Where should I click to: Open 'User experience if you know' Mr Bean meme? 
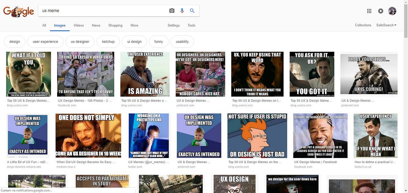pyautogui.click(x=375, y=136)
